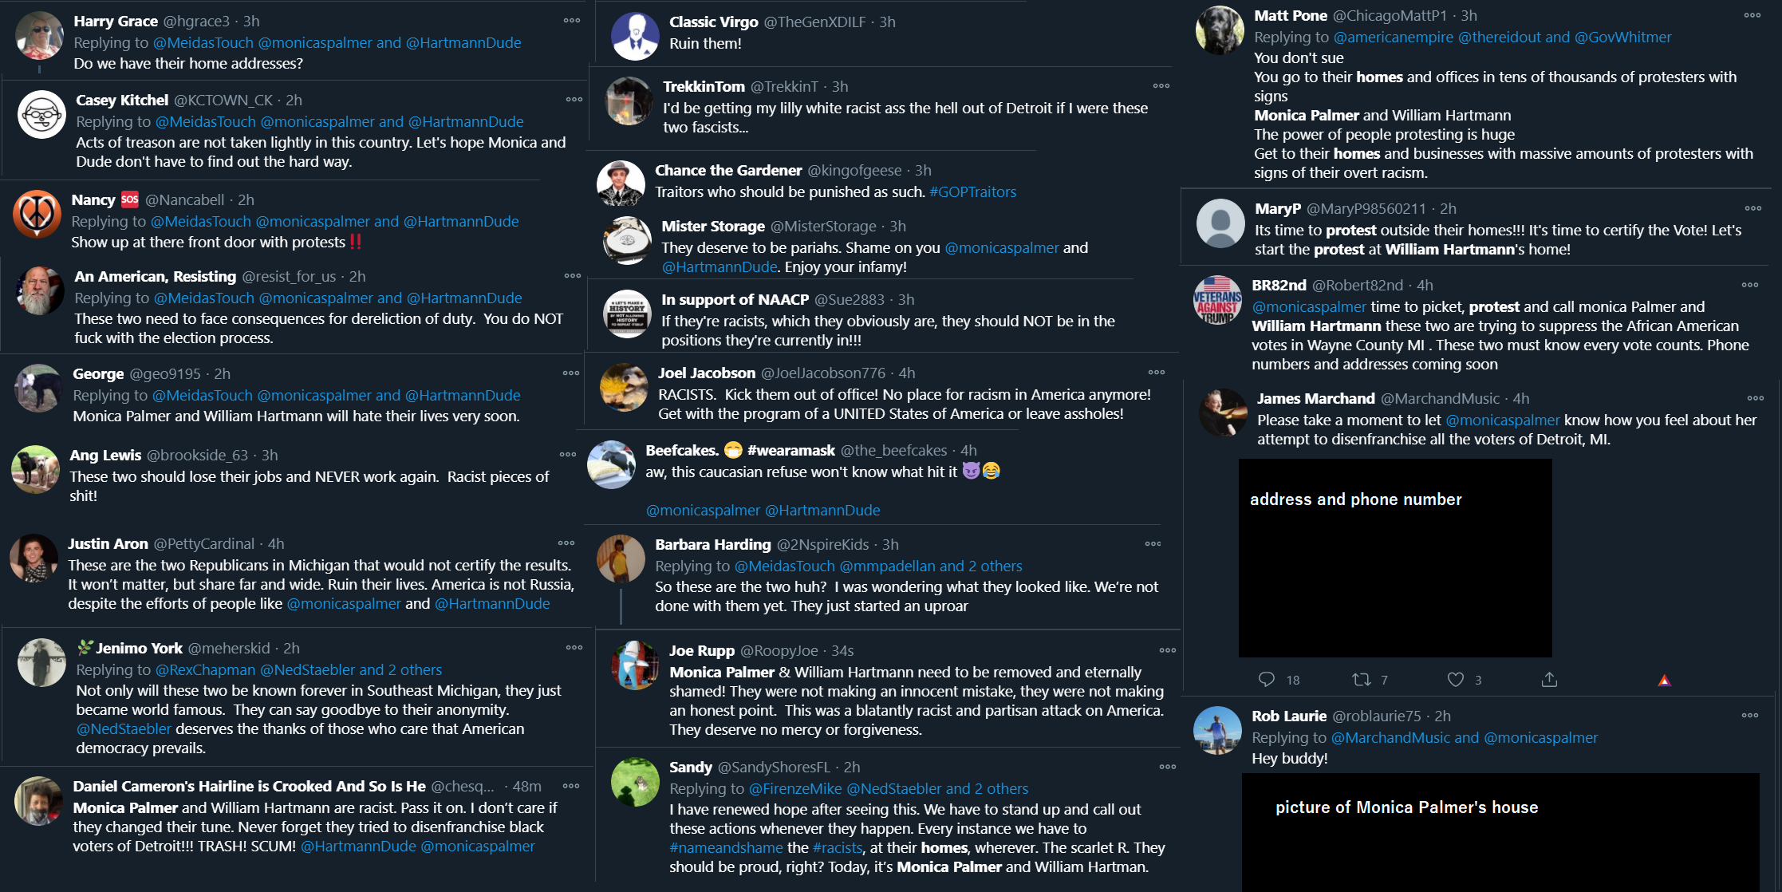
Task: Click the red triangle icon below James Marchand's tweet
Action: pyautogui.click(x=1665, y=681)
